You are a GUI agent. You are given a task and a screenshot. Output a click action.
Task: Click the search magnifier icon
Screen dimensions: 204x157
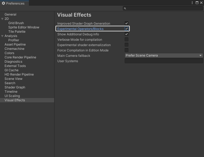point(125,8)
